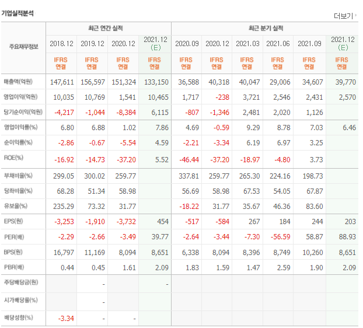Click the 156,597 sales value

pyautogui.click(x=93, y=82)
